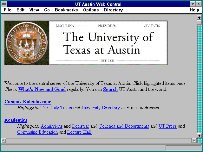
Task: Follow the What's New and Good link
Action: (42, 89)
